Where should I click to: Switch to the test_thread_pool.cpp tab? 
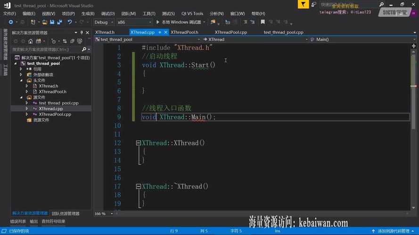pyautogui.click(x=284, y=32)
